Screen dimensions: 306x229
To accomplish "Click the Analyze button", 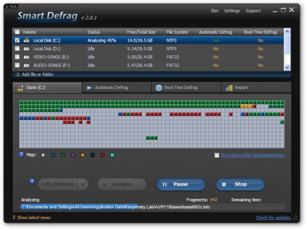I will 122,184.
